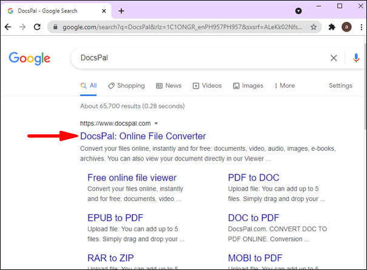Open Chrome's three-dot menu
Screen dimensions: 367x270
click(x=362, y=27)
